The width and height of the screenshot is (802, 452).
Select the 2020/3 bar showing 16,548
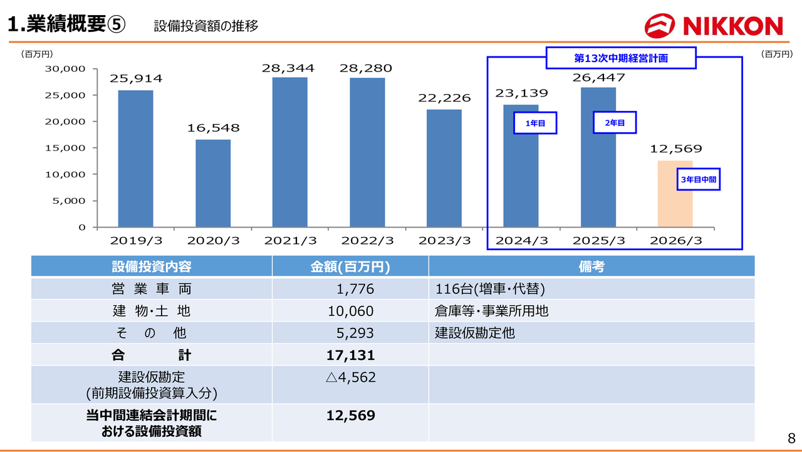tap(212, 183)
